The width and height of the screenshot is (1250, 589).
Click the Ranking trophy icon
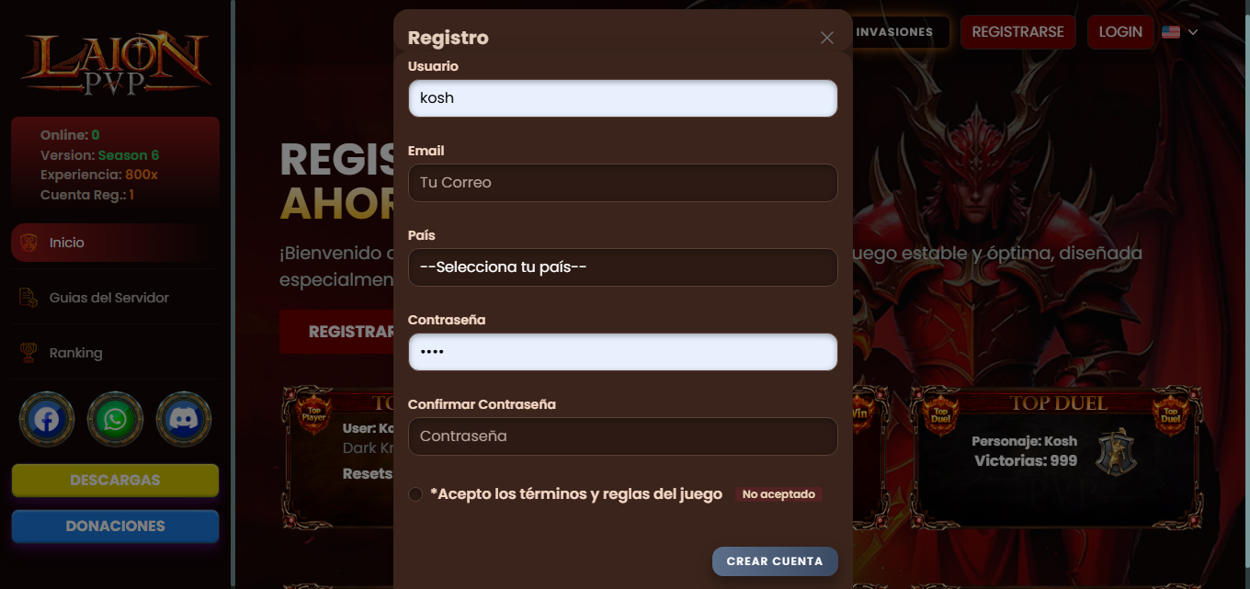coord(29,353)
